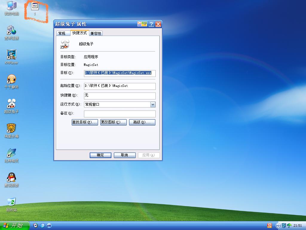Screen dimensions: 306x230
Task: Select the desktop file icon named 1
Action: (35, 9)
